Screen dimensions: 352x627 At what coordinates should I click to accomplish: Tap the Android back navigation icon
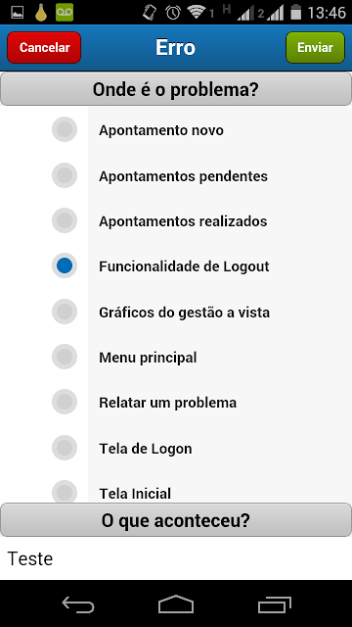click(78, 604)
